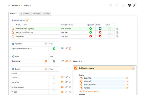Select Manažeři field in Distribuční seznamy
The height and width of the screenshot is (95, 151).
[104, 81]
